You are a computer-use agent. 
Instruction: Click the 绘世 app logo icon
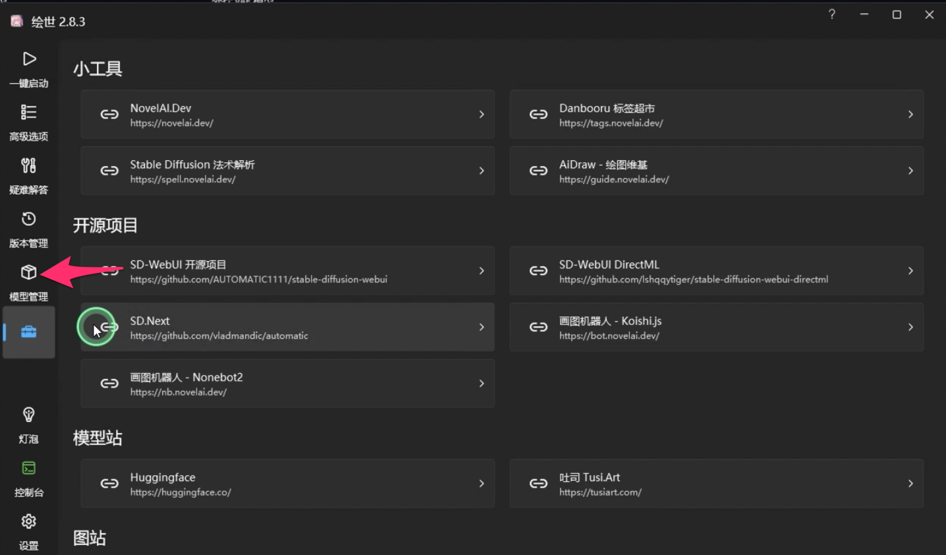[x=16, y=21]
